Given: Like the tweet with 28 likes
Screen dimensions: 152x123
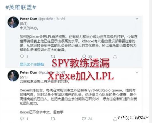Looking at the screenshot, I should click(x=84, y=56).
